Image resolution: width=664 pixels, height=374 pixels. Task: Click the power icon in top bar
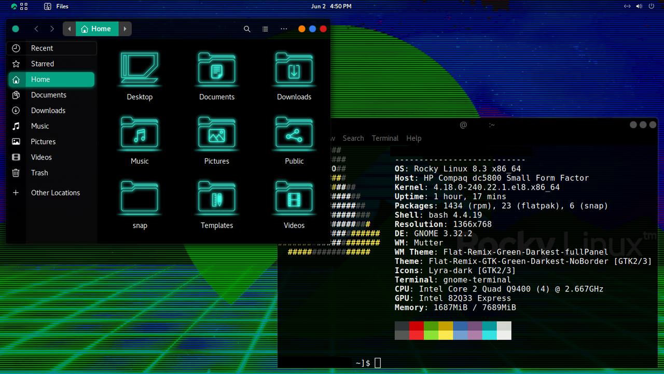tap(652, 6)
